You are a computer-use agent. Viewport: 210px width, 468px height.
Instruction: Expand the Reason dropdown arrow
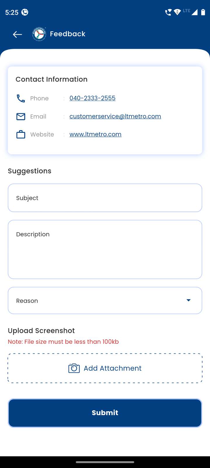click(188, 300)
